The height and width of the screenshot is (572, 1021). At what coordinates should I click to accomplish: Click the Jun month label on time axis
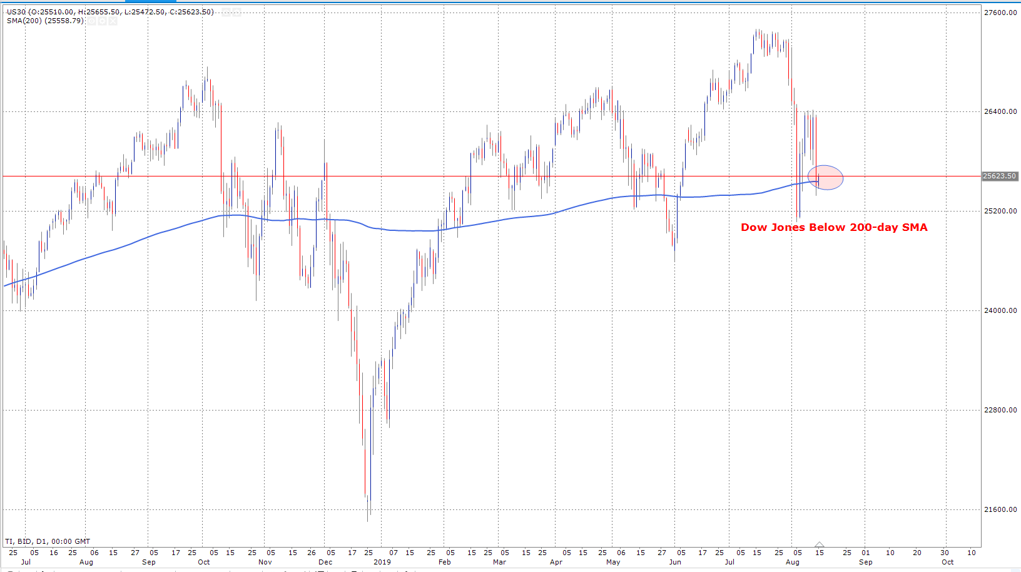(675, 562)
